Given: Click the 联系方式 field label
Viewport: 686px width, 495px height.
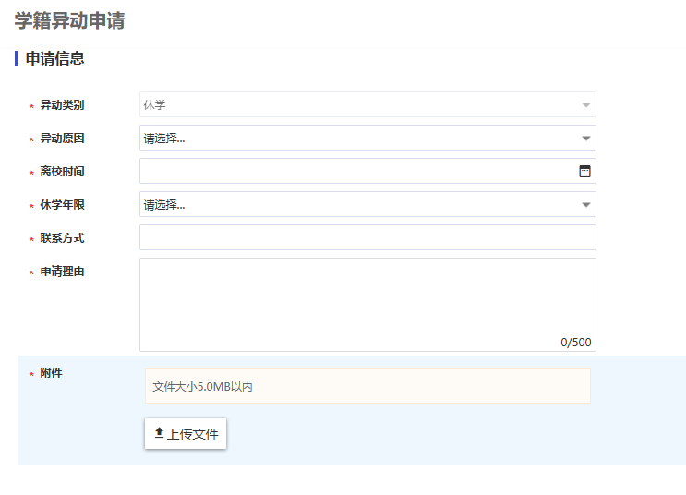Looking at the screenshot, I should 62,238.
